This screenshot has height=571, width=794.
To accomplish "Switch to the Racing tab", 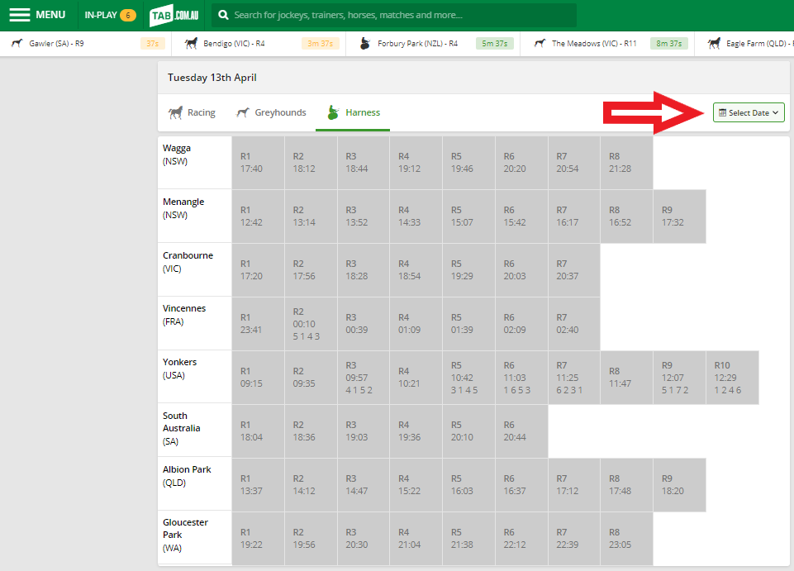I will 192,113.
